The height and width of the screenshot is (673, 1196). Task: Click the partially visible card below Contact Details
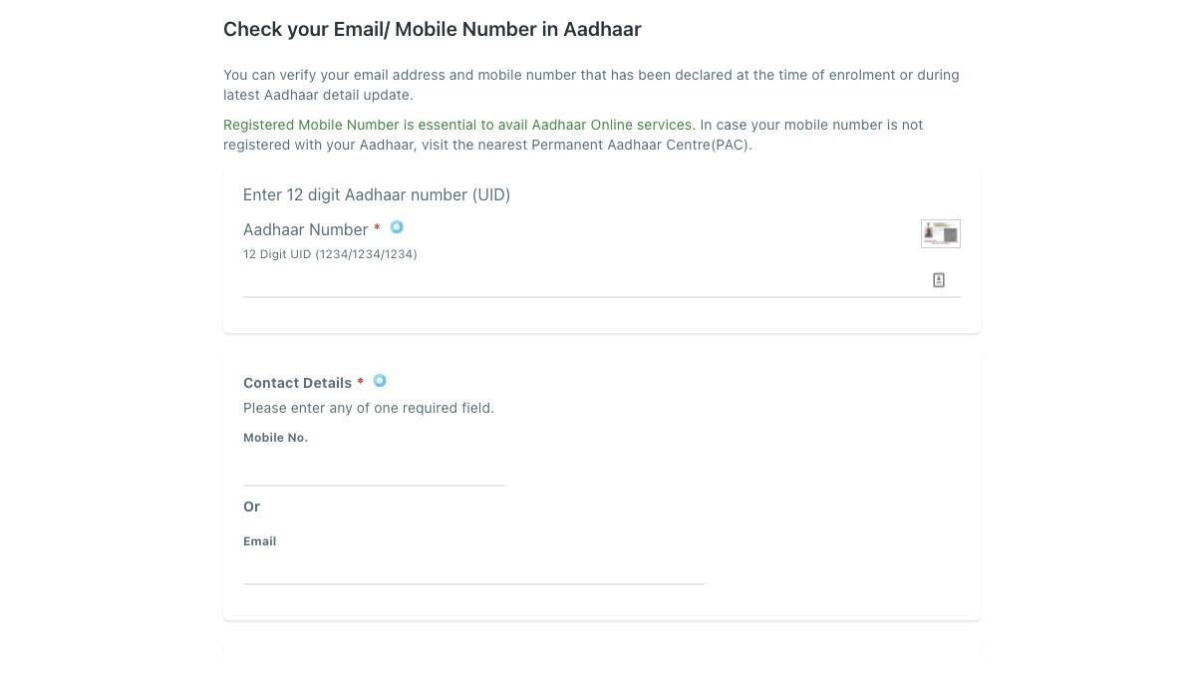coord(601,658)
